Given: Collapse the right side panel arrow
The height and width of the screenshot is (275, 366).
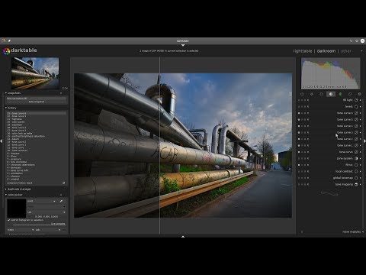Looking at the screenshot, I should (x=364, y=141).
